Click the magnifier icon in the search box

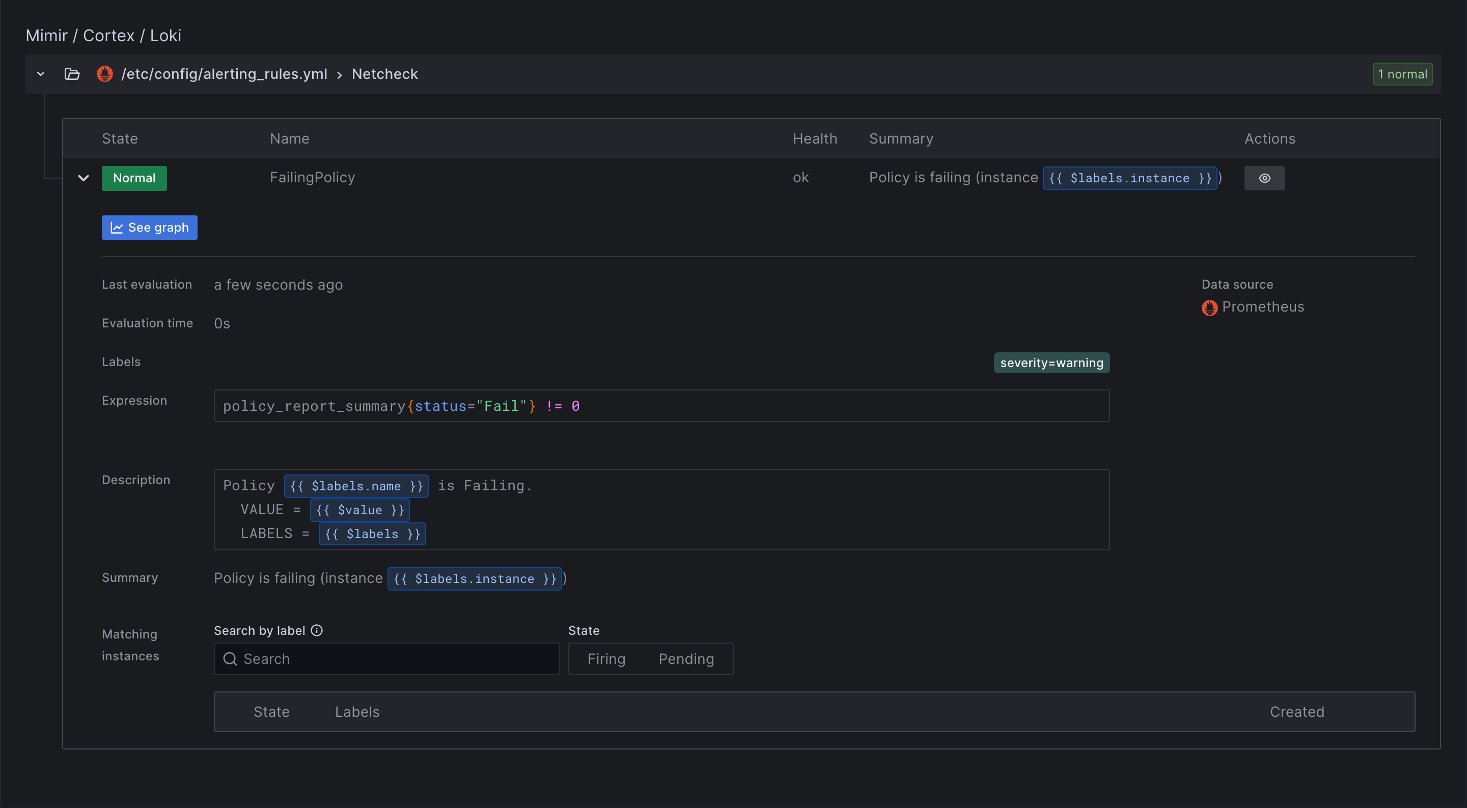tap(230, 659)
